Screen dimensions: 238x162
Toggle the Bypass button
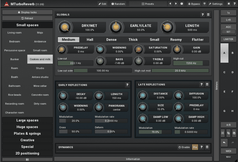pos(194,4)
